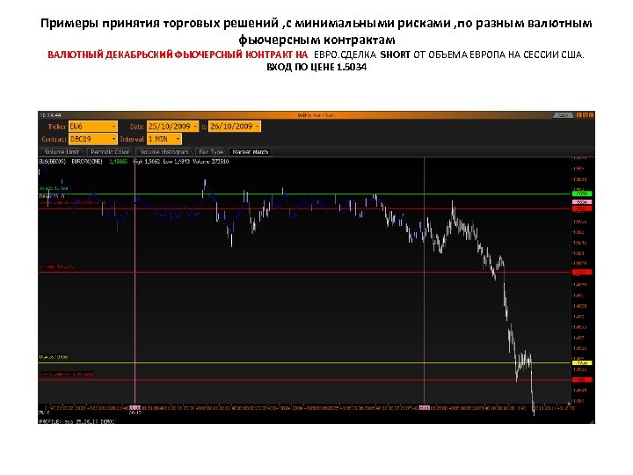Viewport: 633px width, 475px height.
Task: Click the green price tag on the price axis
Action: click(582, 194)
